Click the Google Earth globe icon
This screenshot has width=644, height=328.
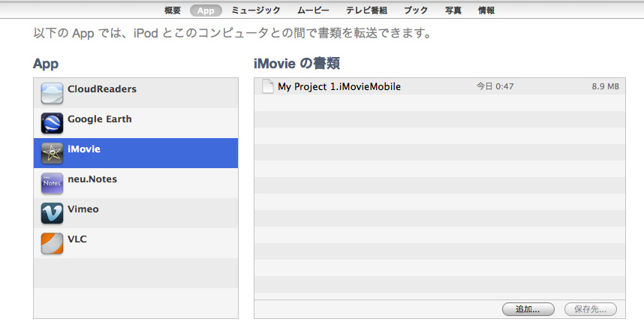[x=52, y=123]
